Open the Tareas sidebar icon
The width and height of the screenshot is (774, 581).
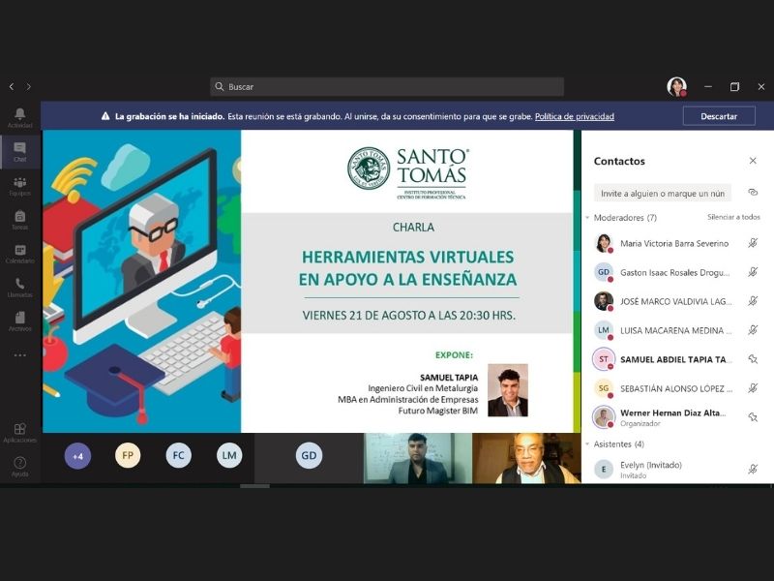click(19, 220)
